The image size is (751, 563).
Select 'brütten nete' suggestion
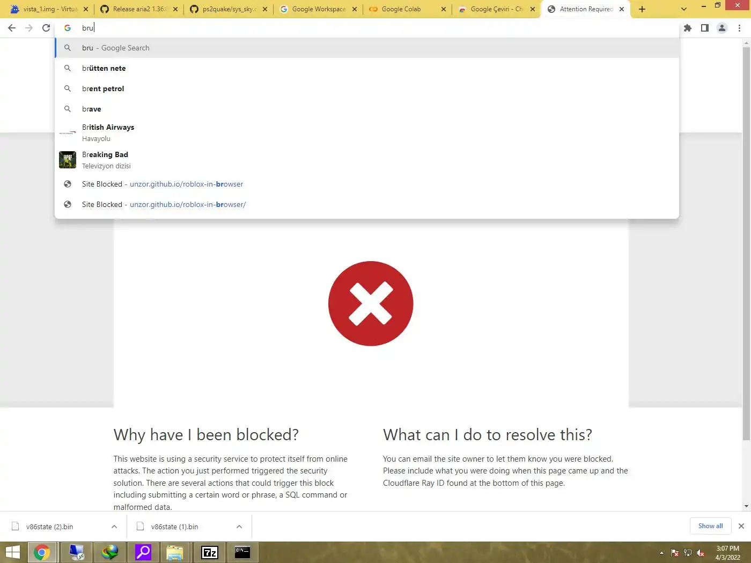pyautogui.click(x=367, y=68)
